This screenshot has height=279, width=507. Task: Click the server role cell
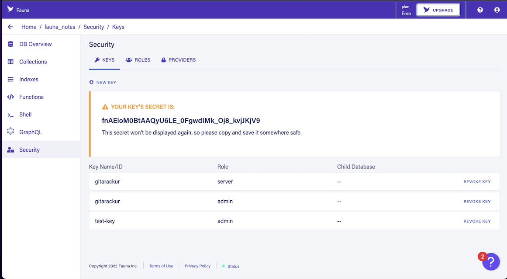tap(225, 181)
